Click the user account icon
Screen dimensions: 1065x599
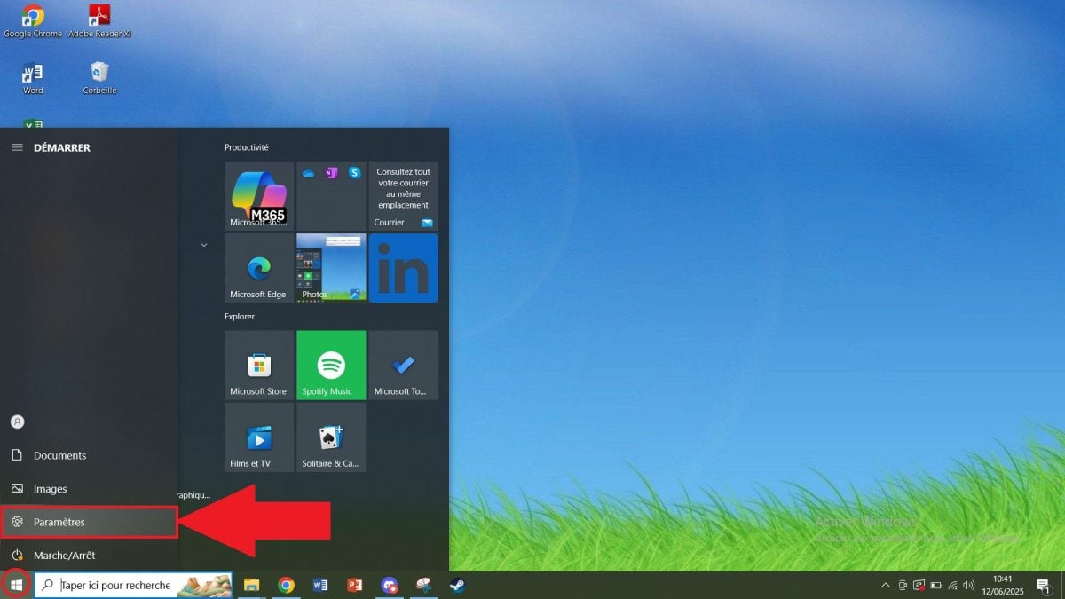click(17, 422)
